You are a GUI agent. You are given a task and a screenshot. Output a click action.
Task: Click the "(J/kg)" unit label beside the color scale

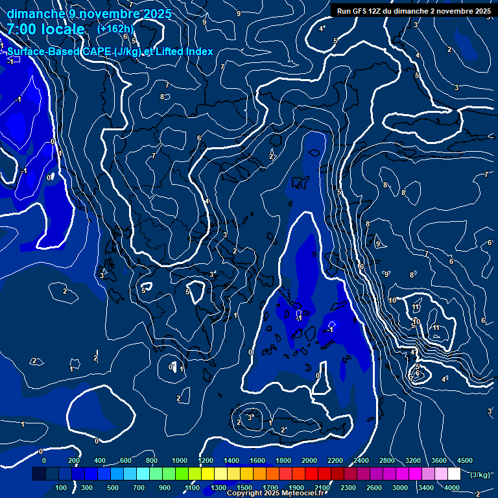point(480,475)
